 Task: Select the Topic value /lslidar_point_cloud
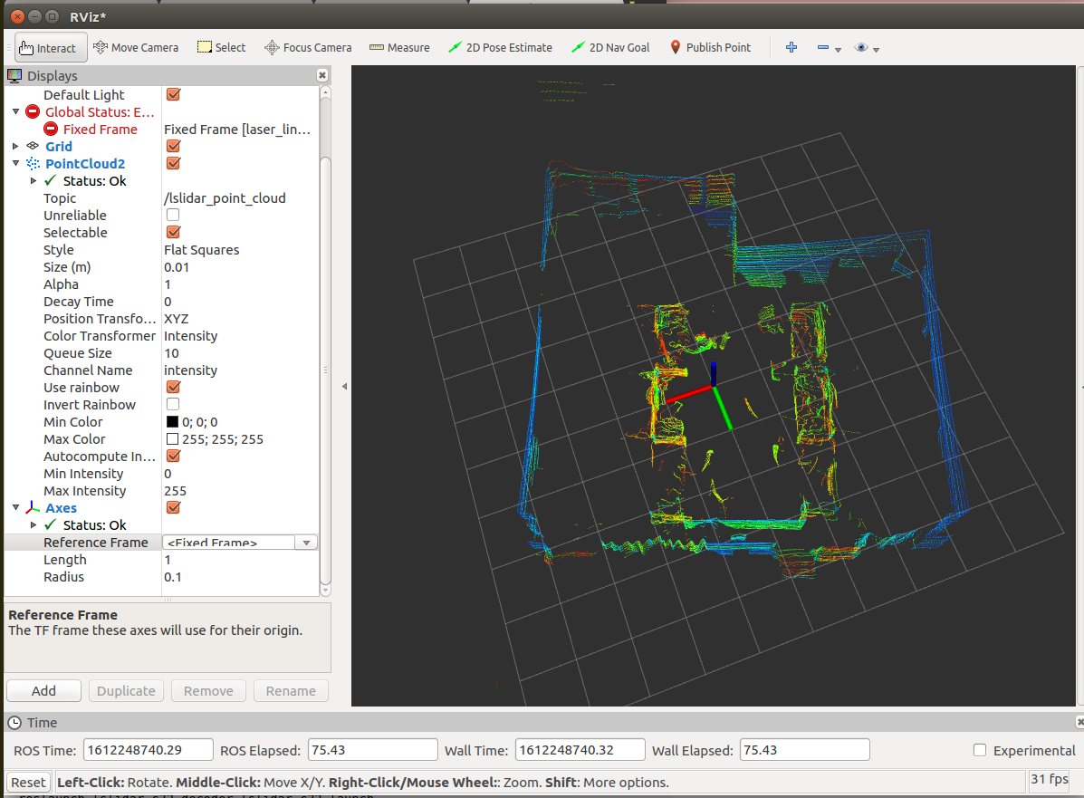(225, 197)
